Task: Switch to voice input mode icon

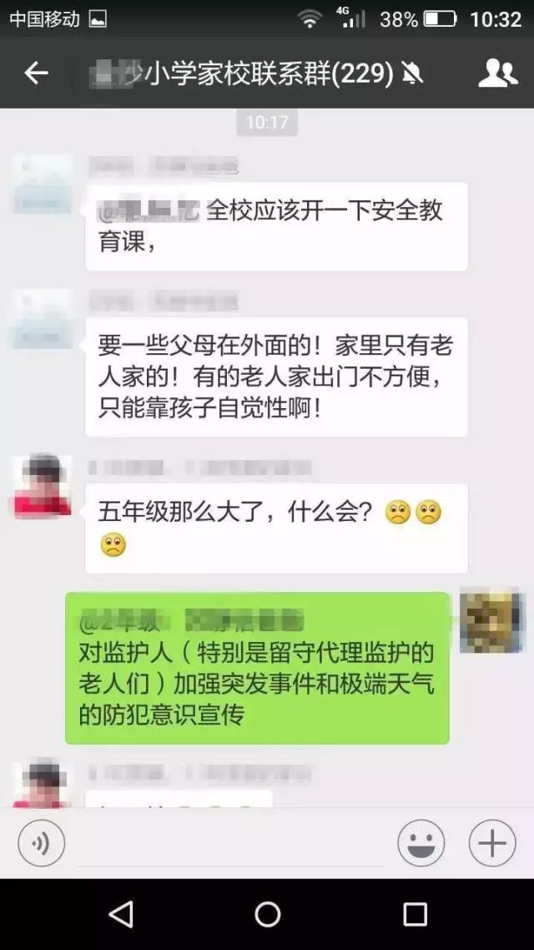Action: click(41, 843)
